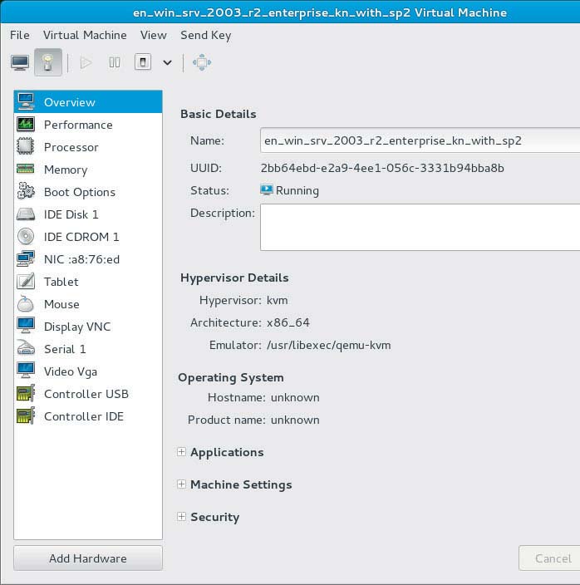Click into the Description text box
Screen dimensions: 580x585
tap(420, 227)
